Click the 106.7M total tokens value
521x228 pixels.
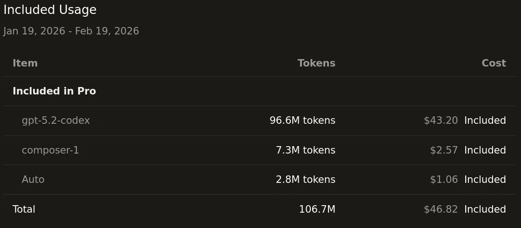[x=317, y=209]
